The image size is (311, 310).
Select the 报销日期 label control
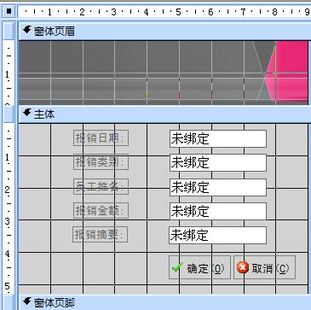[x=101, y=138]
